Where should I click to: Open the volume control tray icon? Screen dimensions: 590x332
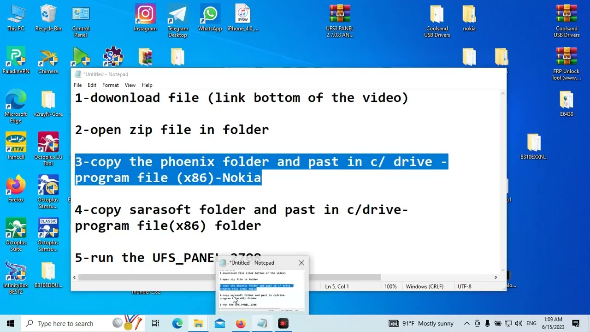519,324
